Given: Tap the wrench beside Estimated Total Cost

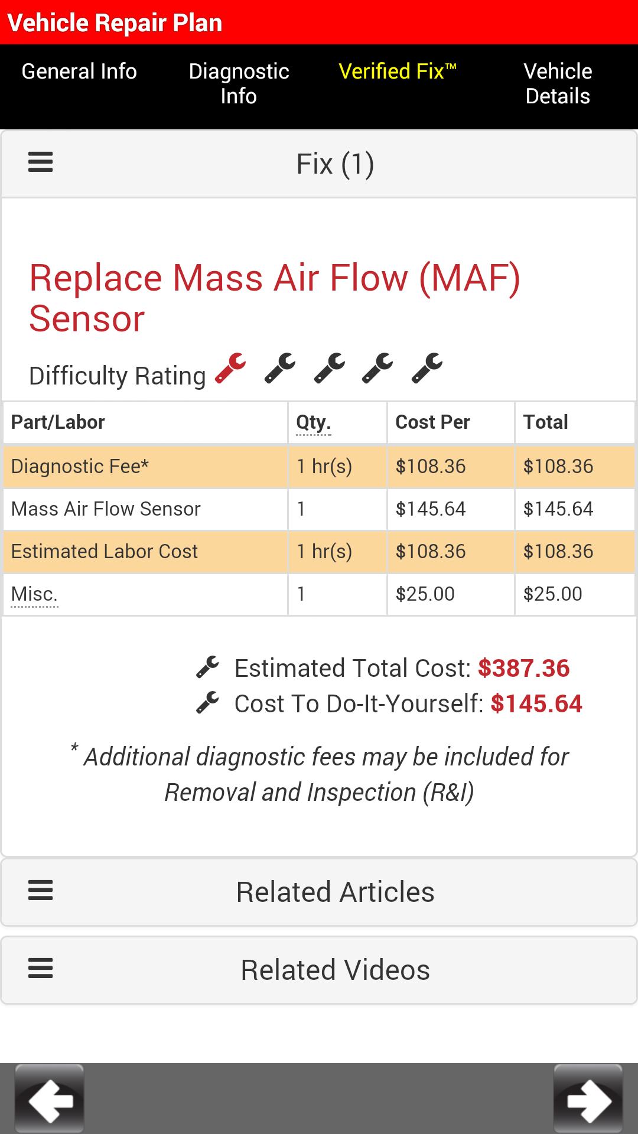Looking at the screenshot, I should tap(207, 667).
